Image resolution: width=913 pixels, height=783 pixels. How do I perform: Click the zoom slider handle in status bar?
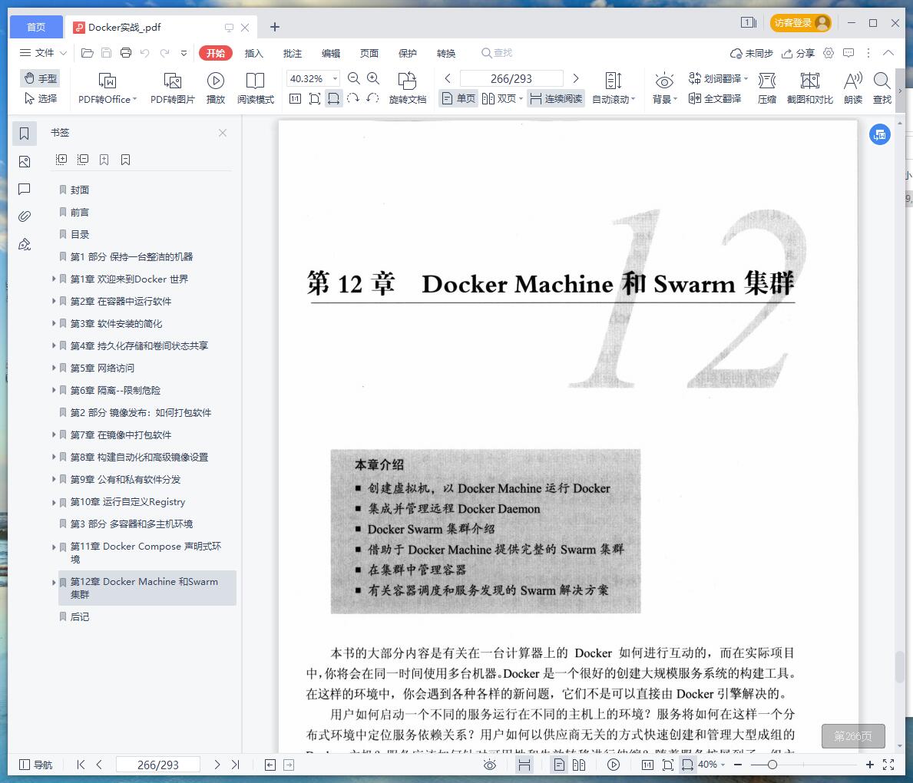tap(772, 765)
